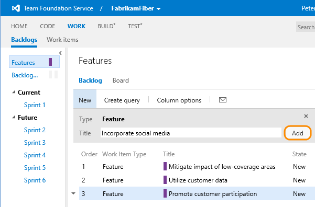Click the Feature type label in the panel

(113, 119)
